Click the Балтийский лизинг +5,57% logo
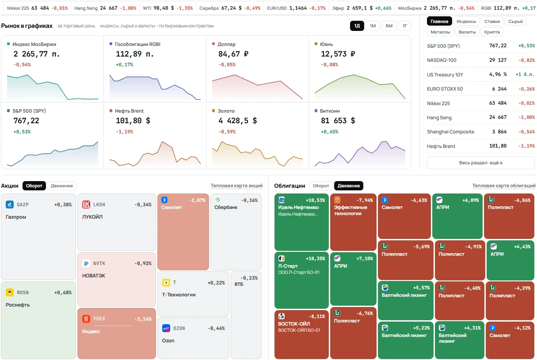The image size is (537, 360). point(385,288)
